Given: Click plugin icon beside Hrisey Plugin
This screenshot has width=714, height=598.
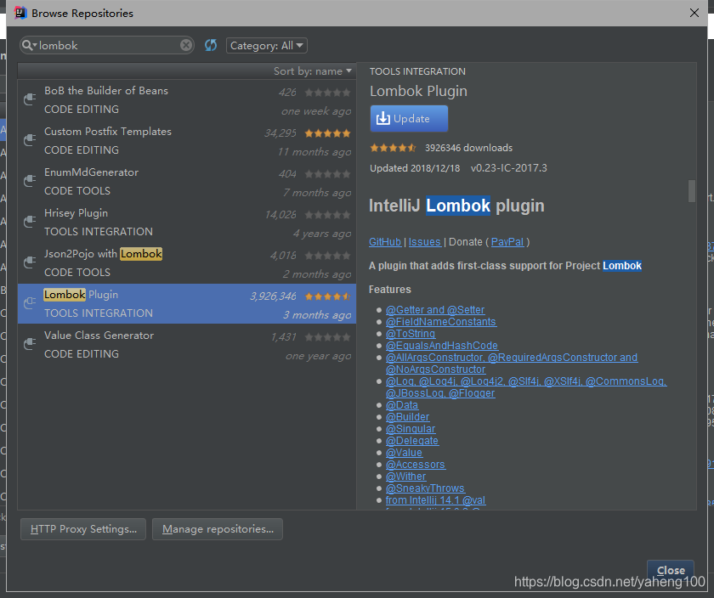Looking at the screenshot, I should coord(30,221).
